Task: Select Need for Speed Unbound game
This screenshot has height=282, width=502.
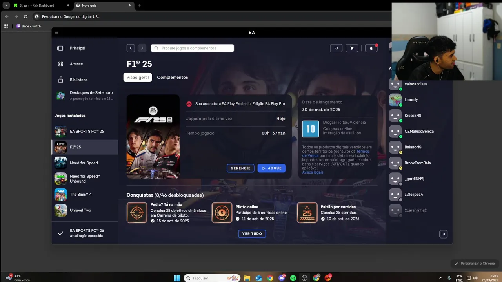Action: click(85, 179)
